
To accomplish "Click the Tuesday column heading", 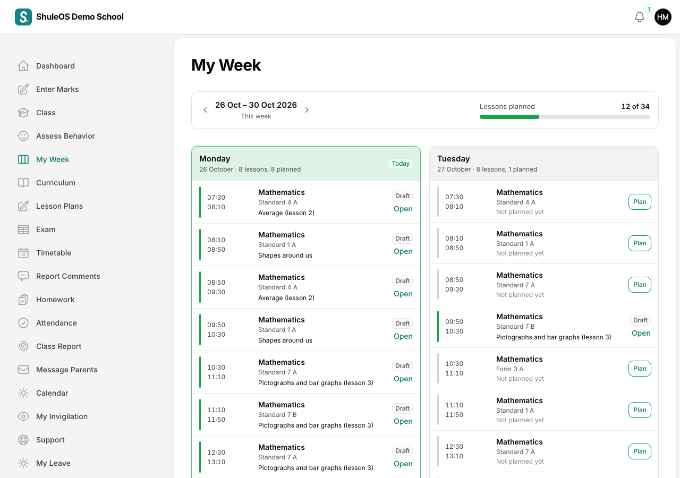I will 454,159.
